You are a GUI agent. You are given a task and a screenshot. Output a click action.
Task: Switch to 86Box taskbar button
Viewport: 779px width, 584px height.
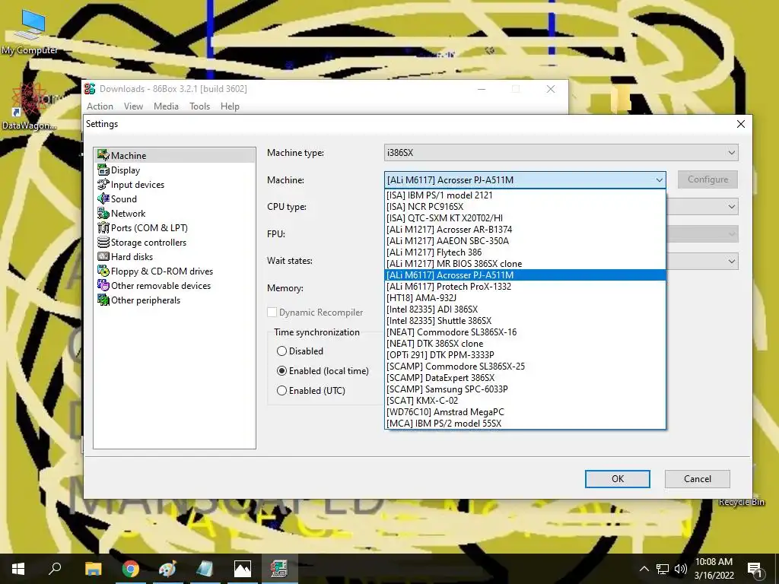pos(280,569)
